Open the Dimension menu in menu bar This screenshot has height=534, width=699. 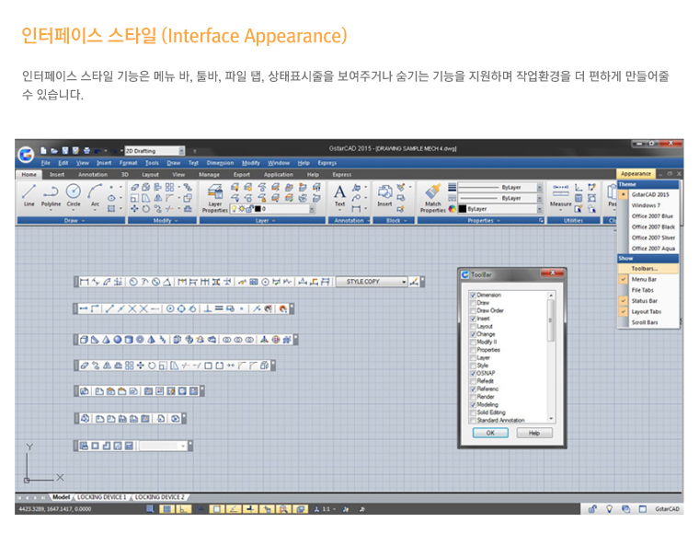220,162
